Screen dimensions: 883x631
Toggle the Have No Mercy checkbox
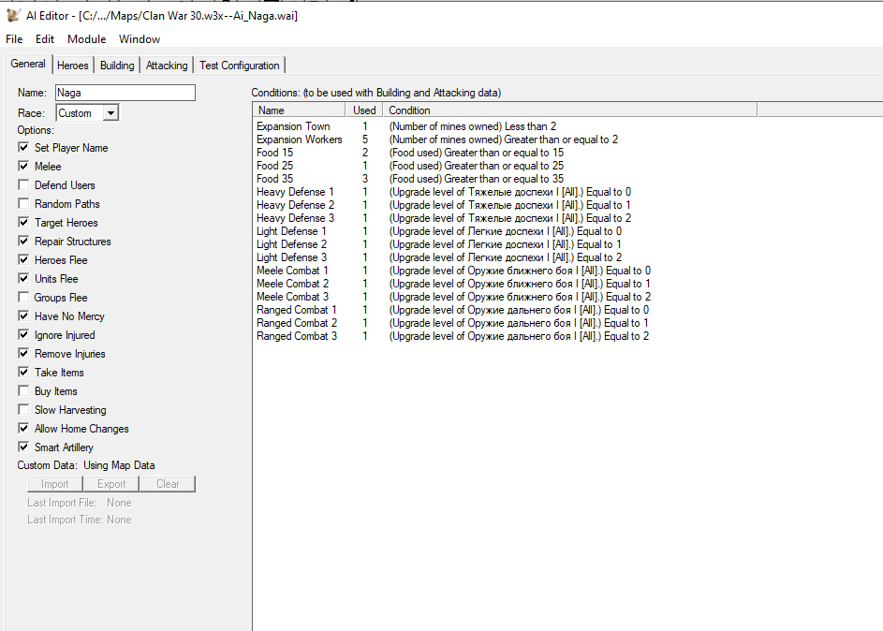click(23, 315)
